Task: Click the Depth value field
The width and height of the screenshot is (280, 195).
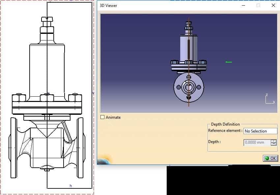Action: [257, 142]
